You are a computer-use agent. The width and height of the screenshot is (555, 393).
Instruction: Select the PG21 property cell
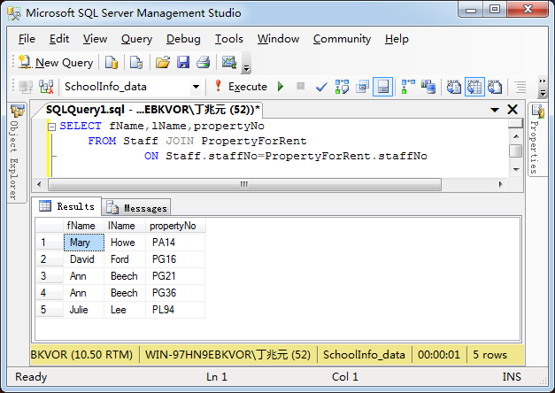[175, 276]
